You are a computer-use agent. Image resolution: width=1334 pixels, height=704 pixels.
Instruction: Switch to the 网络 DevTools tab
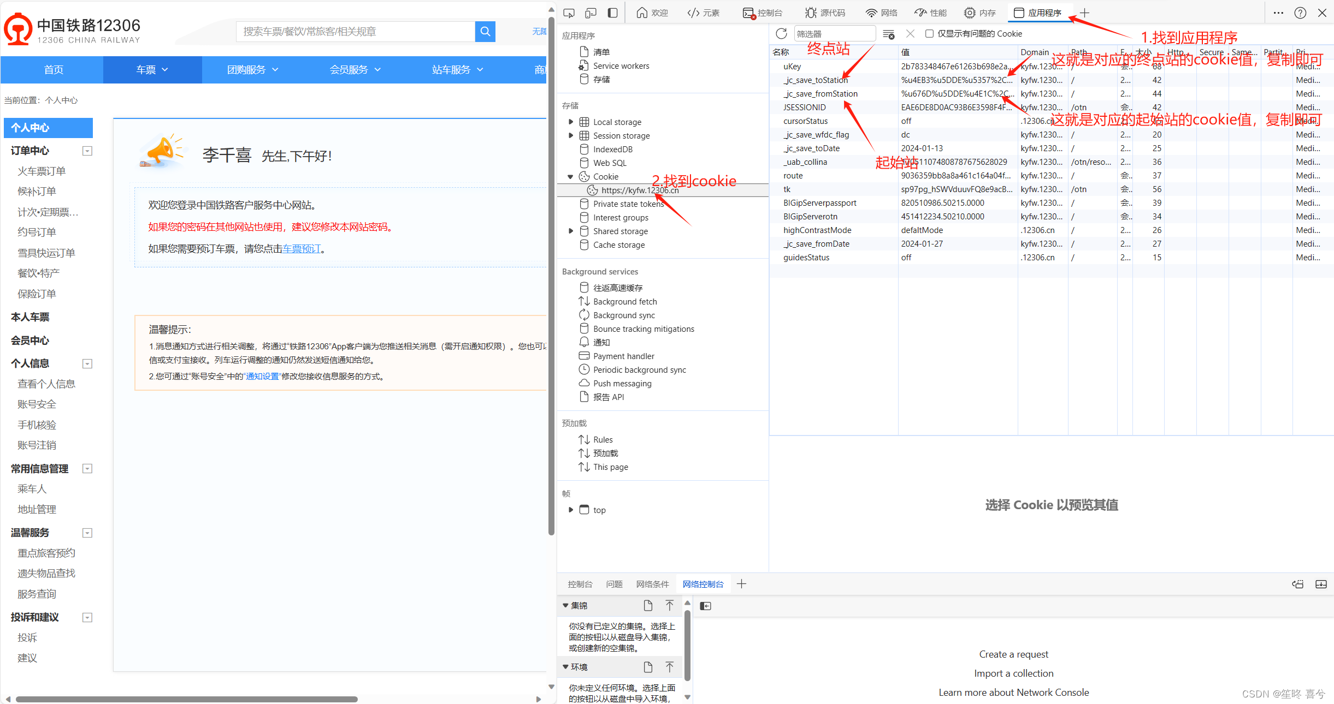881,13
